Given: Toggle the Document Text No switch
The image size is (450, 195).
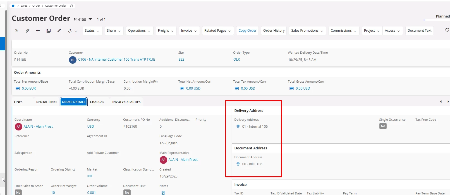Looking at the screenshot, I should coord(127,192).
